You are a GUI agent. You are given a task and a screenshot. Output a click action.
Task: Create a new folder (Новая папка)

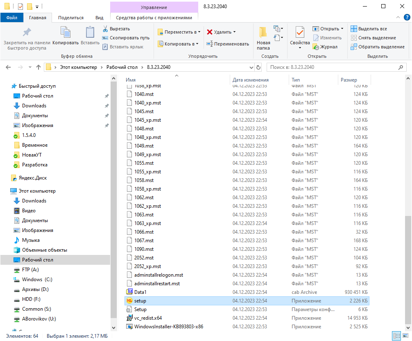[263, 38]
